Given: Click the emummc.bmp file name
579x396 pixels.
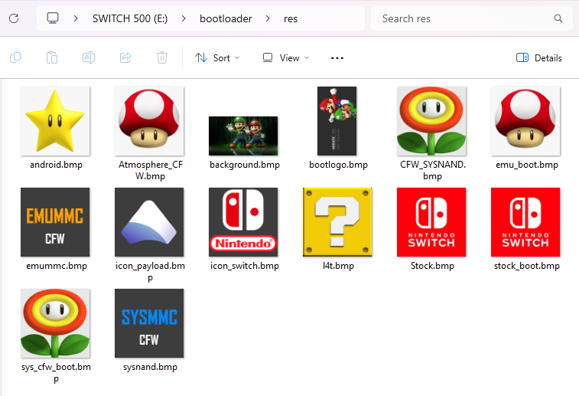Looking at the screenshot, I should coord(56,266).
